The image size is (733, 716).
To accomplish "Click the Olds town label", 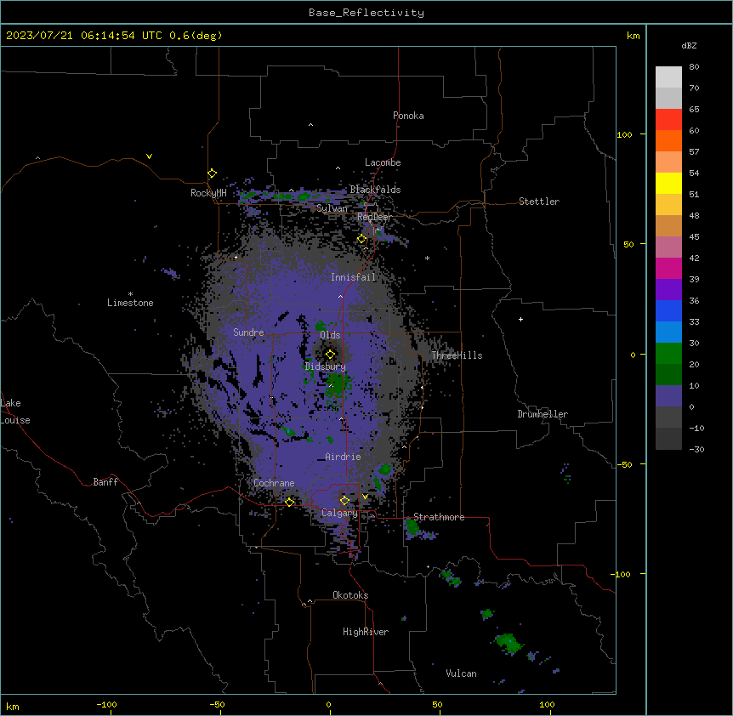I will coord(330,335).
